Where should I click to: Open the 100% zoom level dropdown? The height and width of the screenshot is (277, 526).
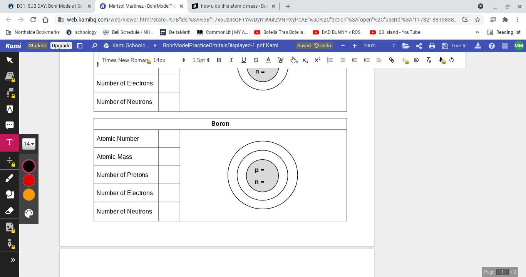click(379, 46)
